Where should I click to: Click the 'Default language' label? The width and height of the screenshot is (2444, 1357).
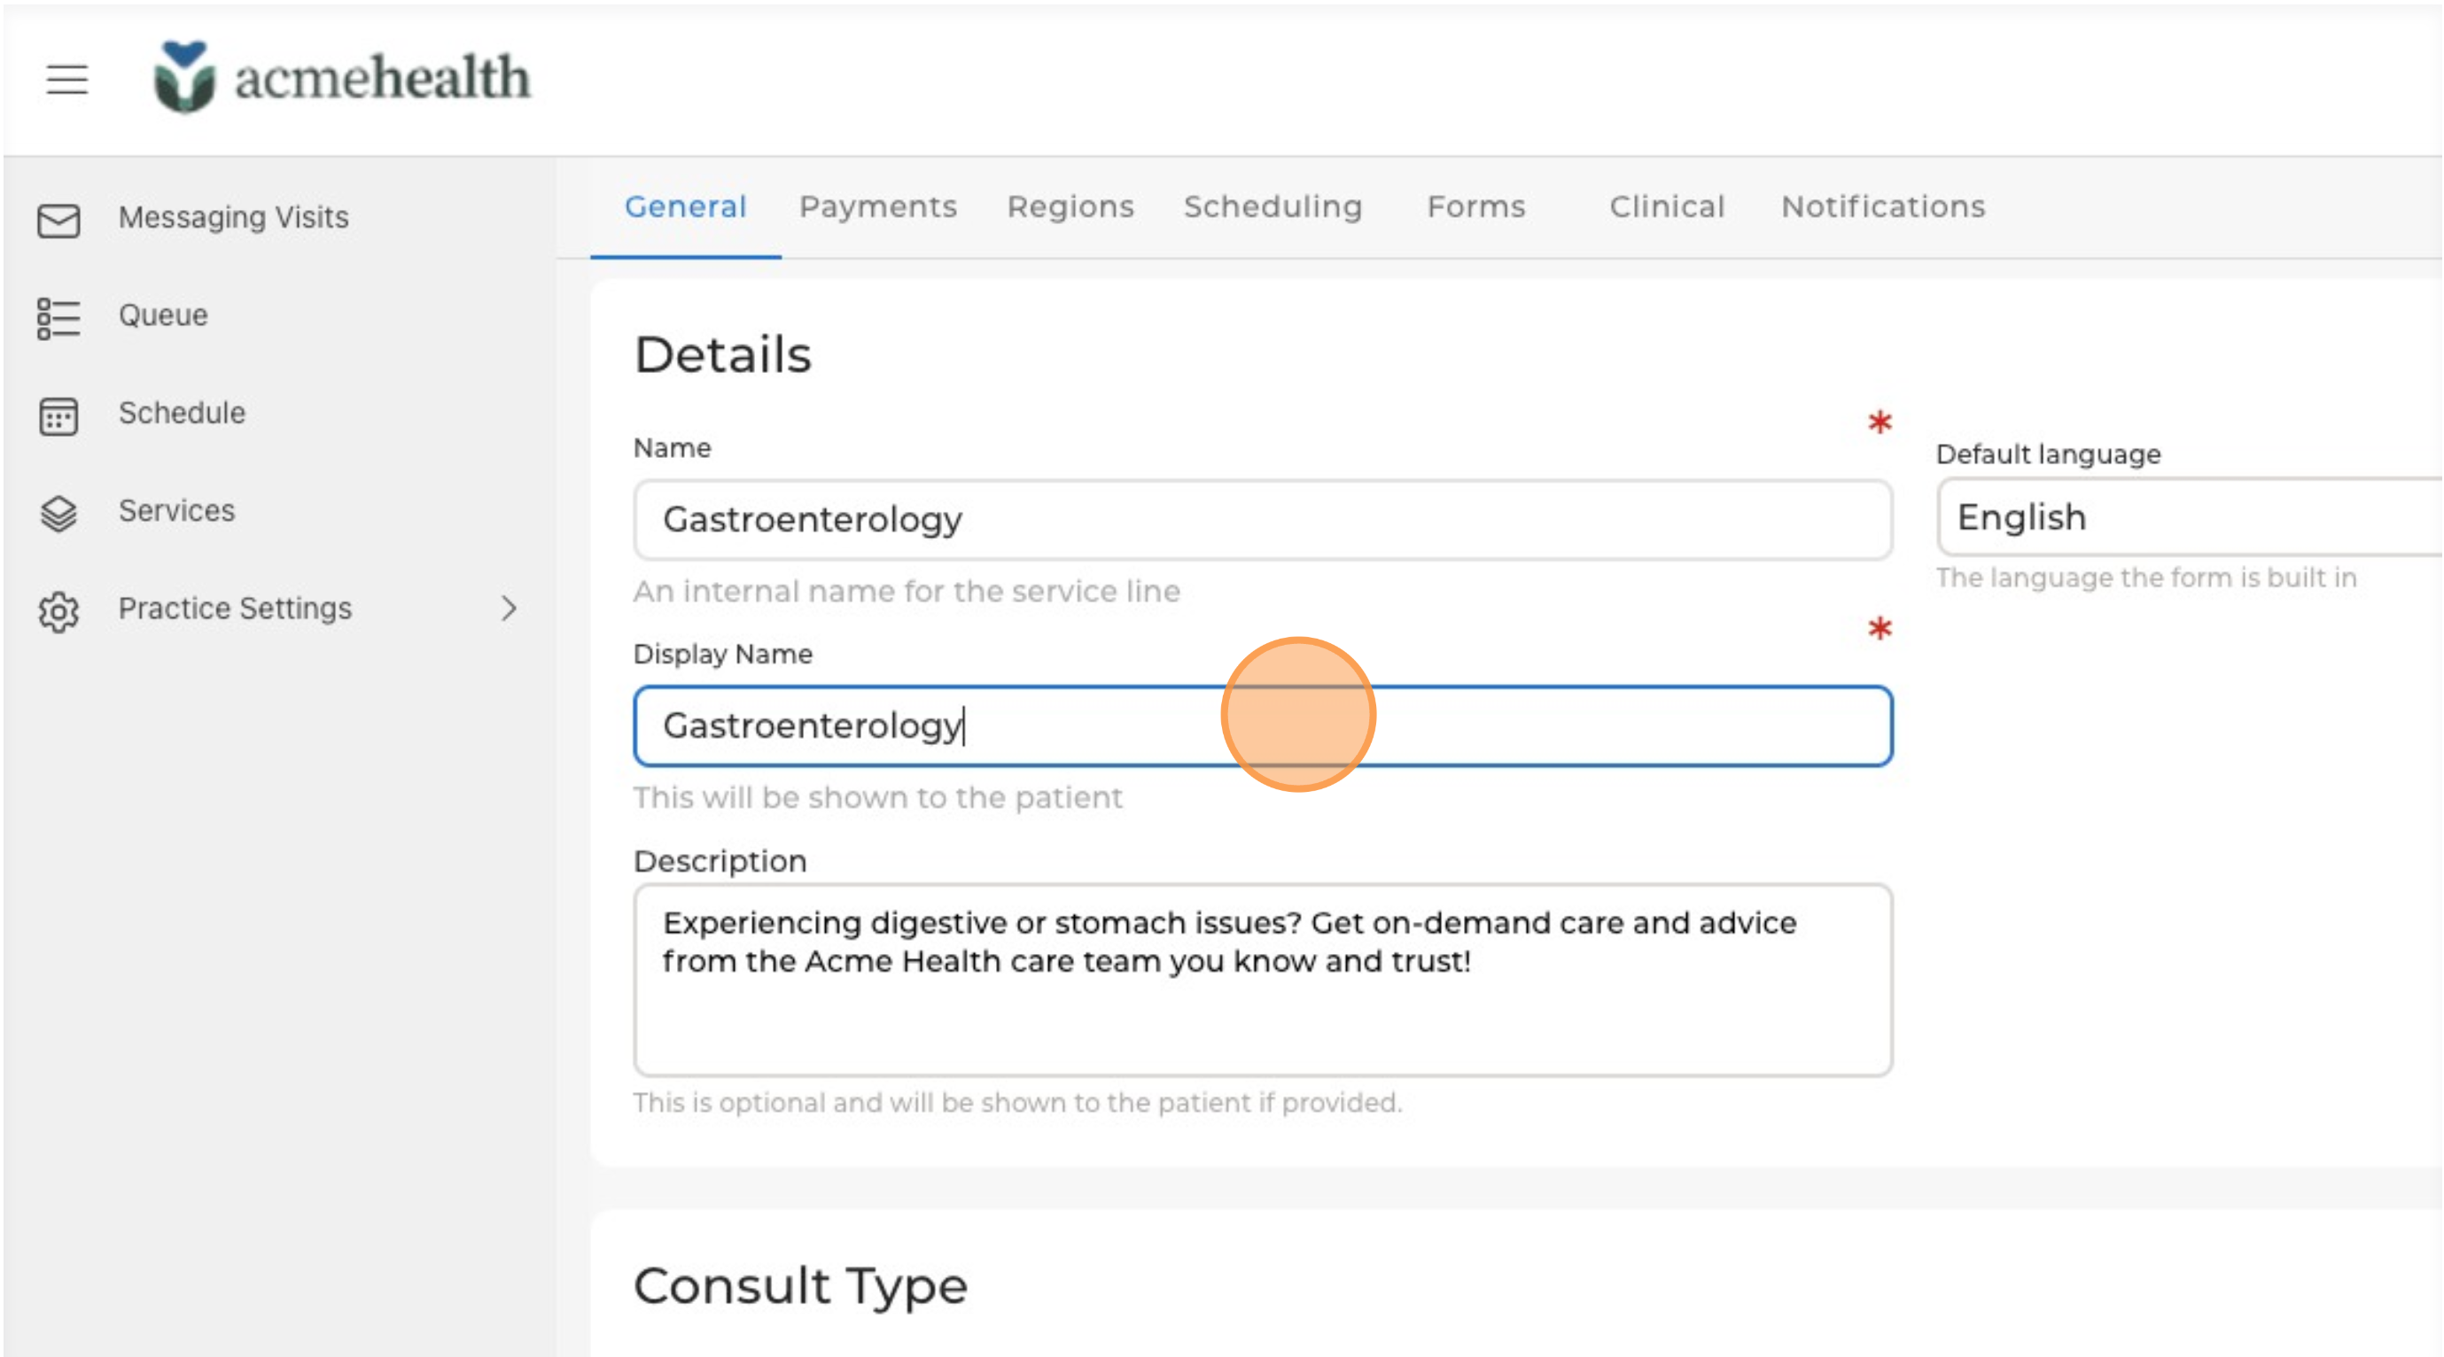coord(2049,454)
